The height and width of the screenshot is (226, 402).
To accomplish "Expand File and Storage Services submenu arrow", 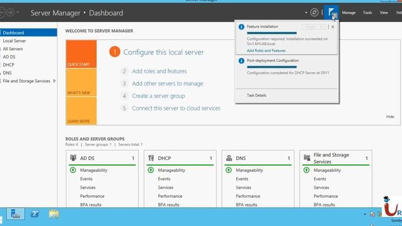I will 54,81.
